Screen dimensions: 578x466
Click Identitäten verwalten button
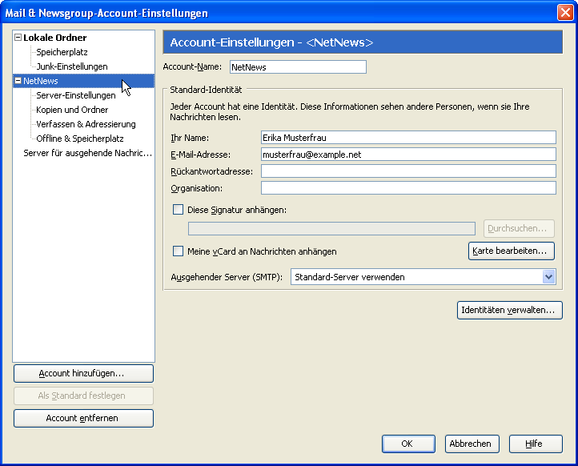click(x=510, y=311)
